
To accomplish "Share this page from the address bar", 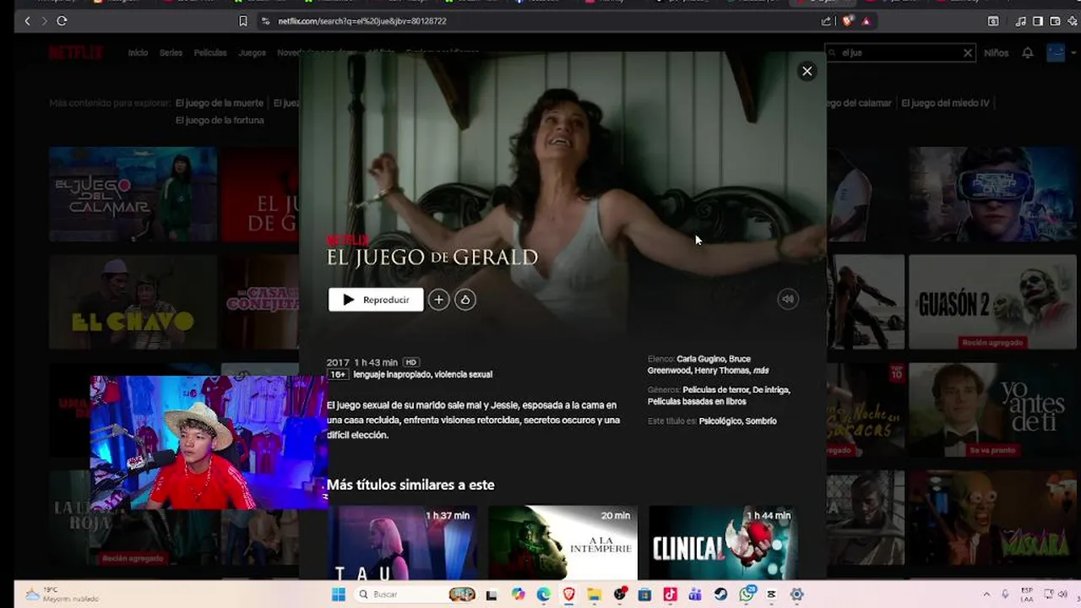I will [x=826, y=21].
